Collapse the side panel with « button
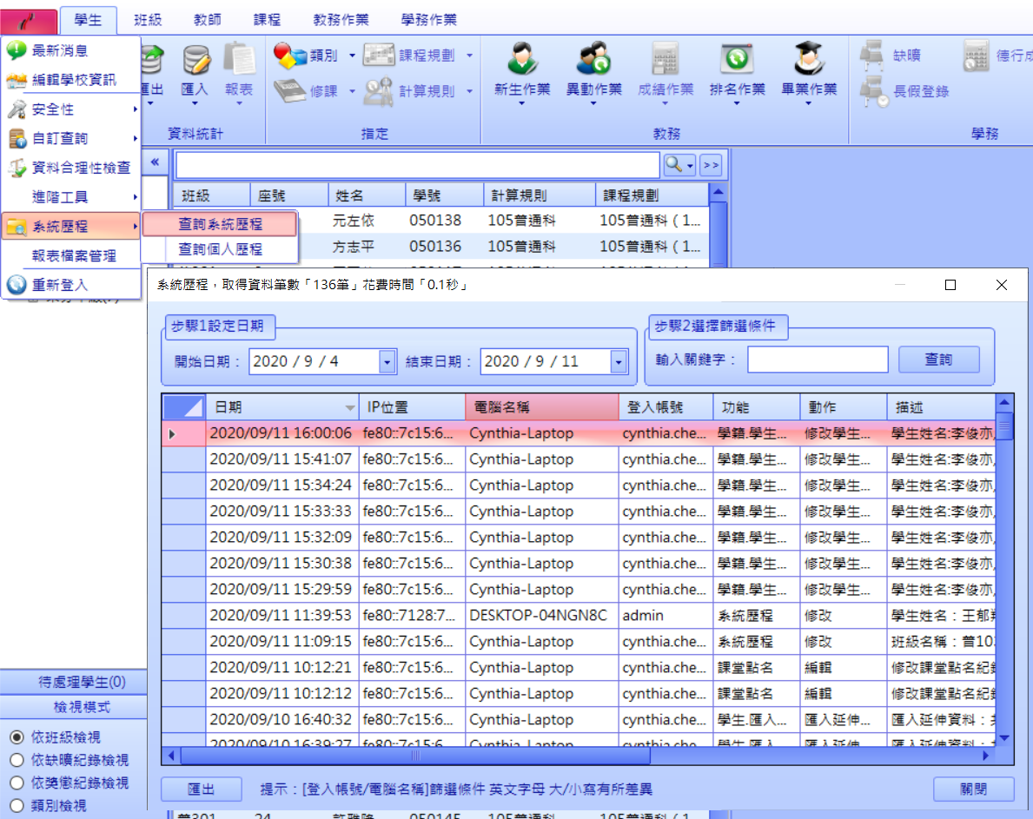Image resolution: width=1033 pixels, height=819 pixels. pyautogui.click(x=155, y=162)
